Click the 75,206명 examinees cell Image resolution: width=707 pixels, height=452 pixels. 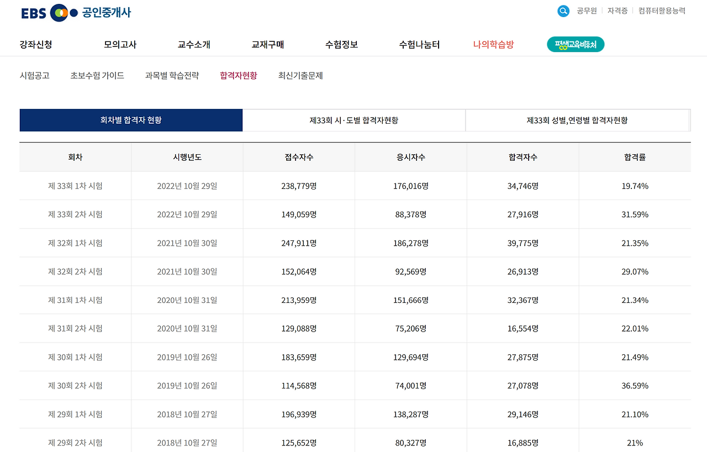411,329
